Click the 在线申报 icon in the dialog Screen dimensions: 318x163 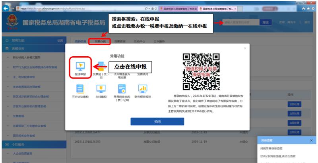coord(80,65)
